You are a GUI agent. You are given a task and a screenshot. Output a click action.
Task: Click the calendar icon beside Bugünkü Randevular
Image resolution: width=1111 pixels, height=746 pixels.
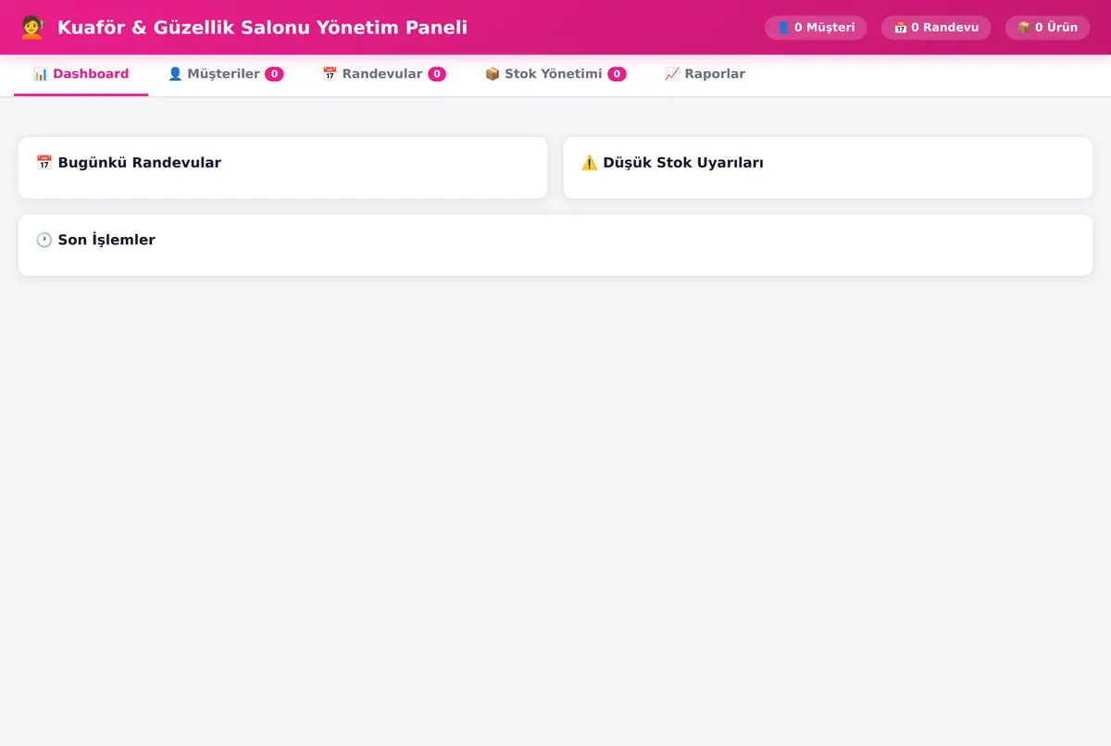tap(44, 163)
